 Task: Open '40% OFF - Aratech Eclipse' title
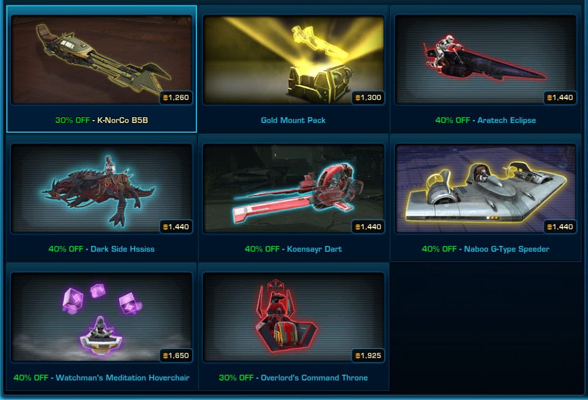point(485,121)
